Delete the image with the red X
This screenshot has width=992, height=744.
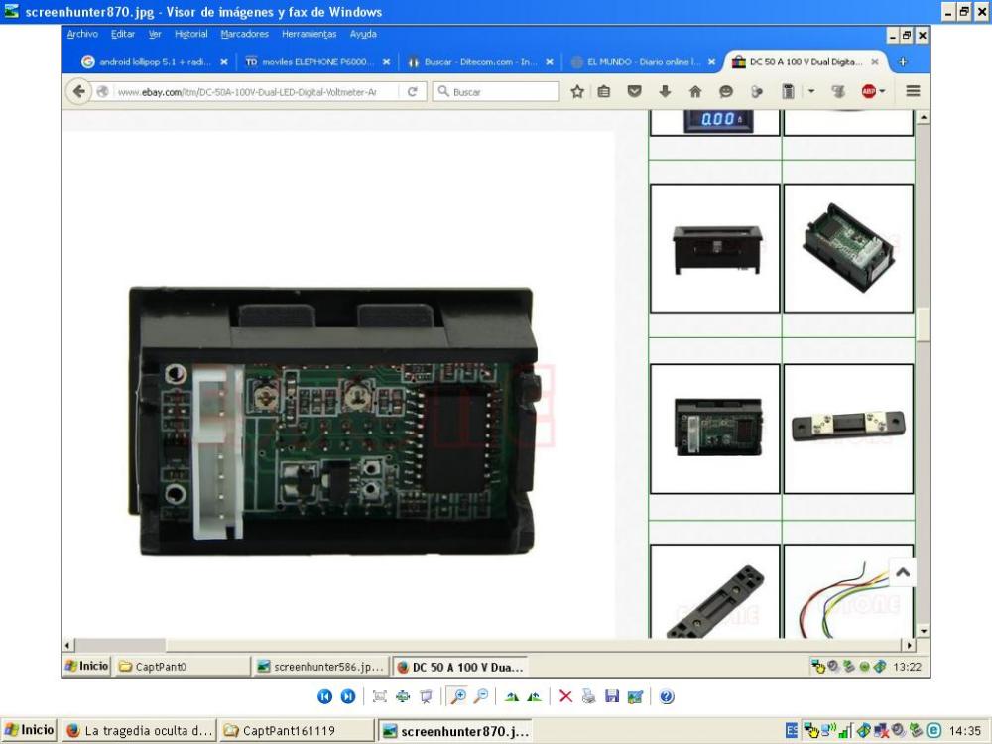point(565,696)
